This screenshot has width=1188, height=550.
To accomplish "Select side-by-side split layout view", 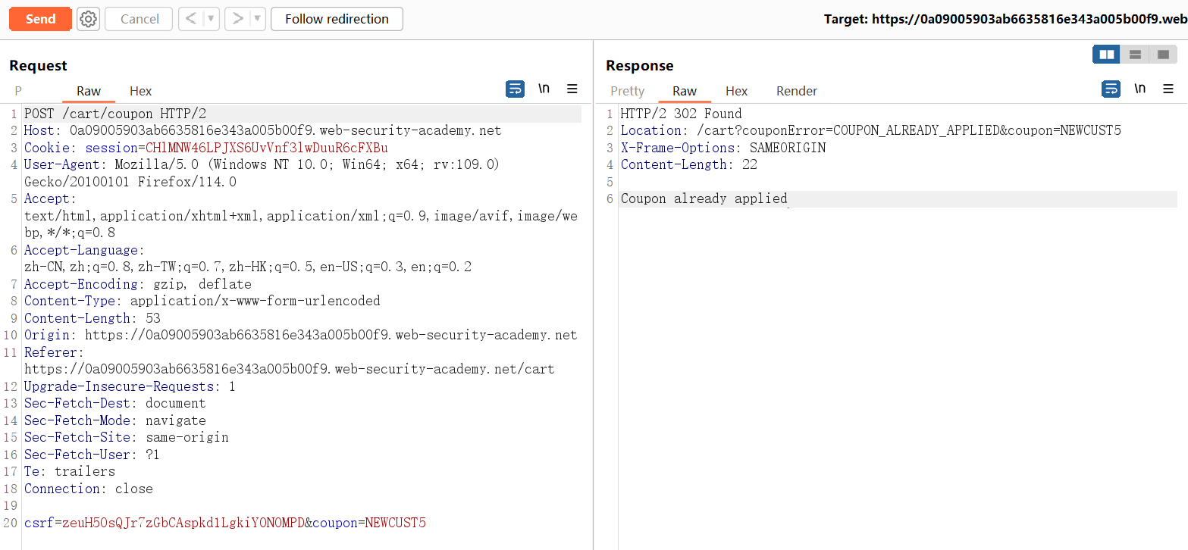I will 1106,55.
